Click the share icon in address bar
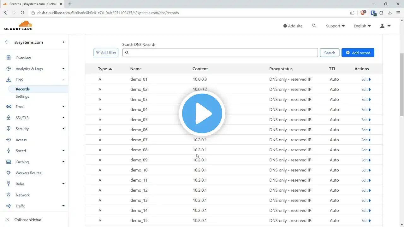 [352, 13]
